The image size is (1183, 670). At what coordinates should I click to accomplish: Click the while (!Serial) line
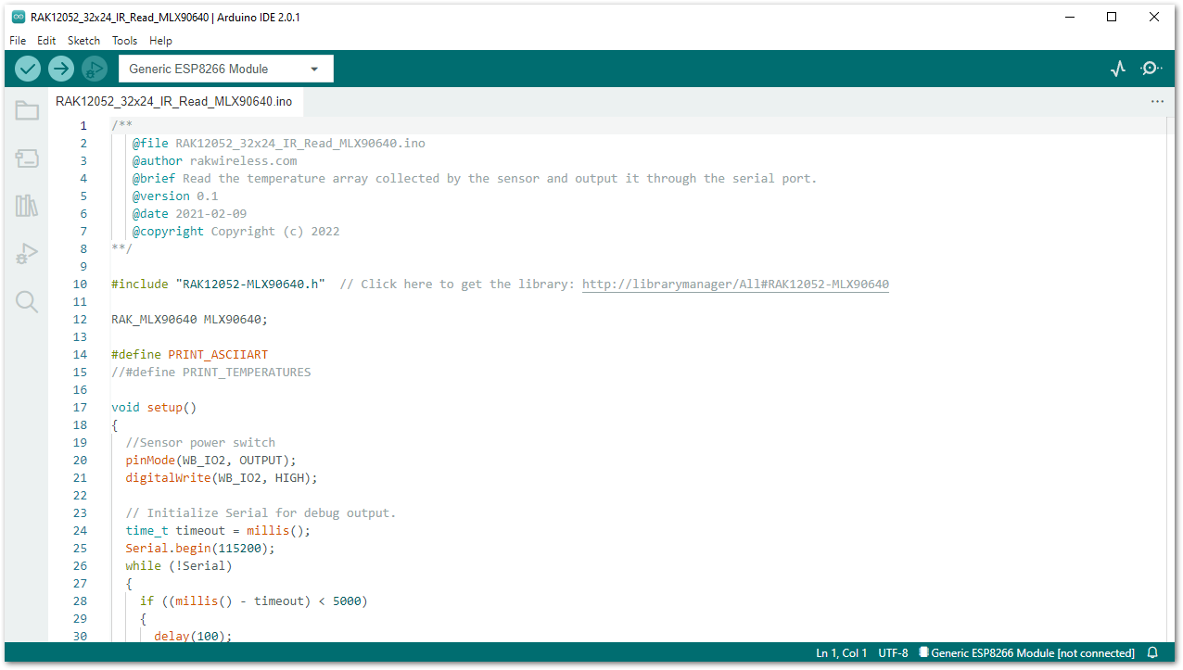point(179,566)
